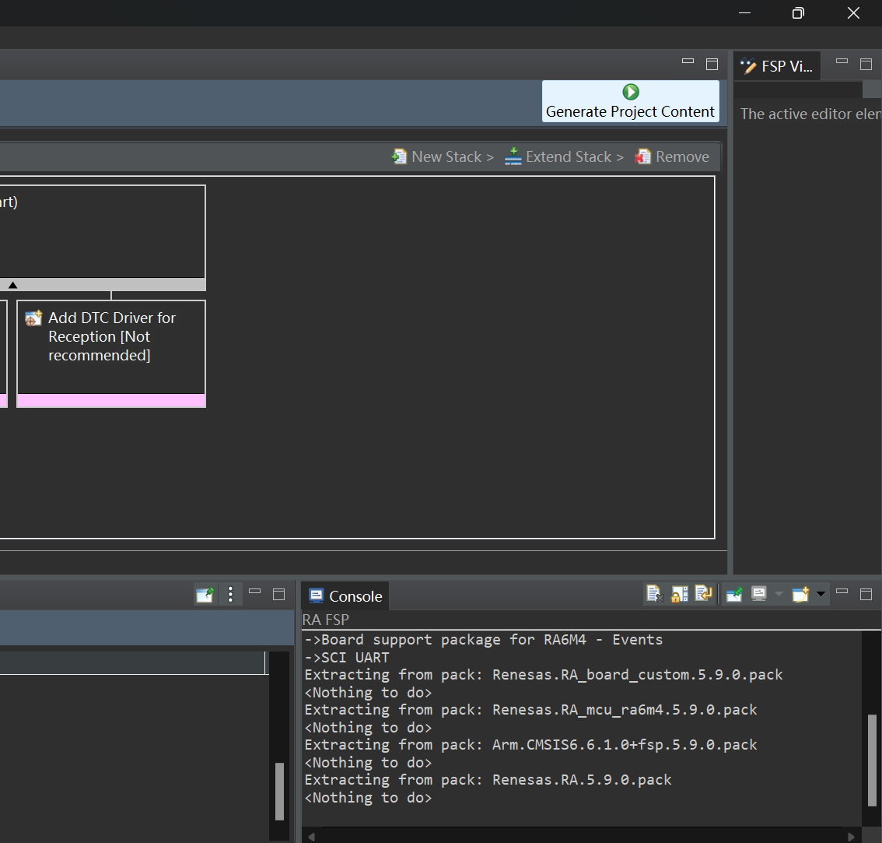The image size is (882, 843).
Task: Pin the console view
Action: [734, 594]
